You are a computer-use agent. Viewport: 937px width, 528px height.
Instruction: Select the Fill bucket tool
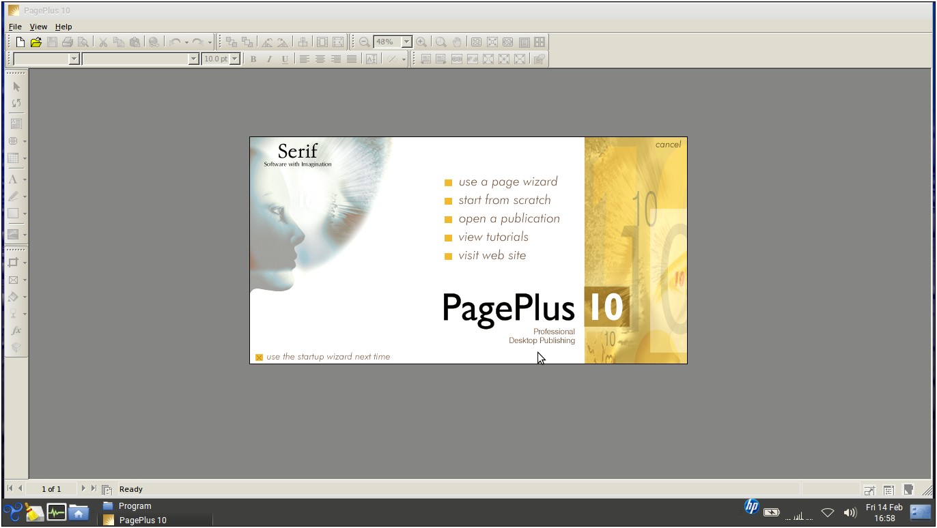pyautogui.click(x=14, y=297)
